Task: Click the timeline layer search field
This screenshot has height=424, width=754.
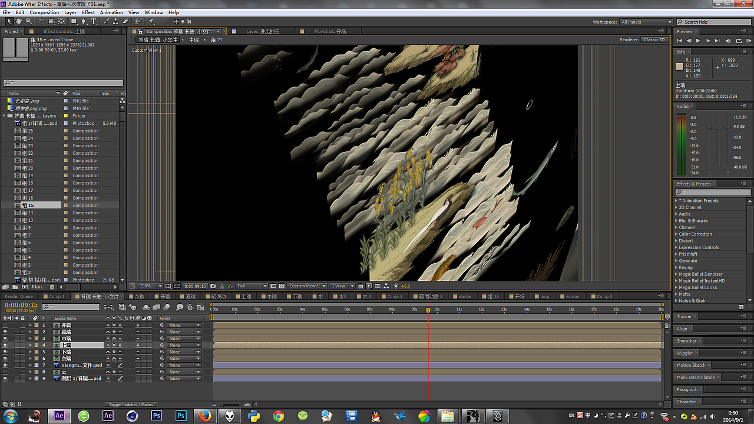Action: click(70, 307)
